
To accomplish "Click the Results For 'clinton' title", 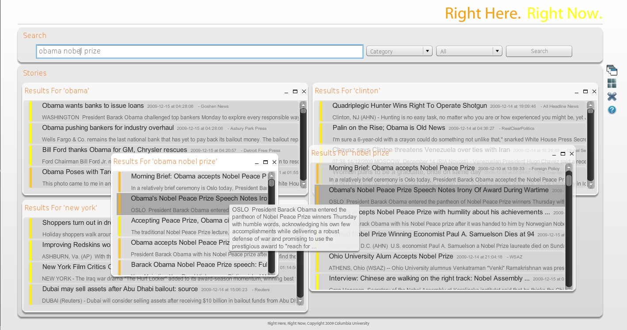I will point(347,91).
